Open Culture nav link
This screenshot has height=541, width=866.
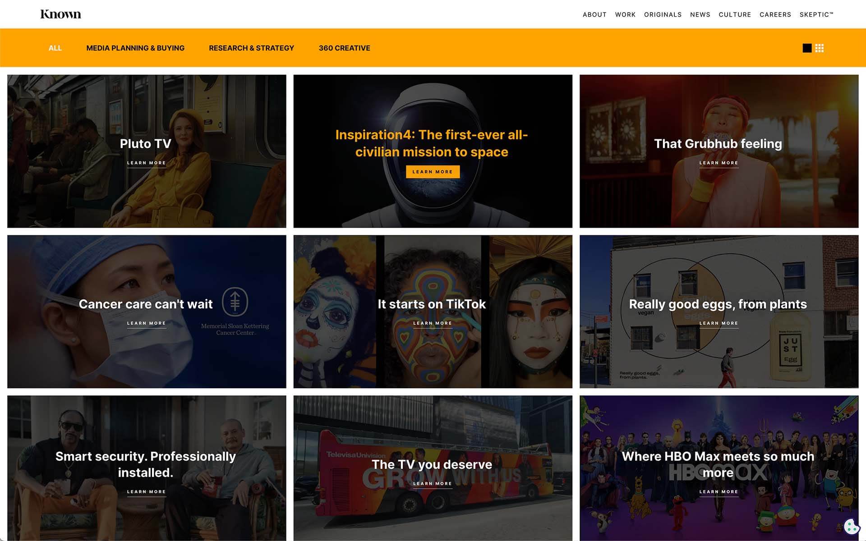tap(735, 15)
